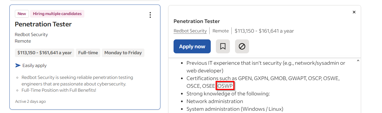382x113 pixels.
Task: Click the Remote location in details header
Action: [221, 31]
